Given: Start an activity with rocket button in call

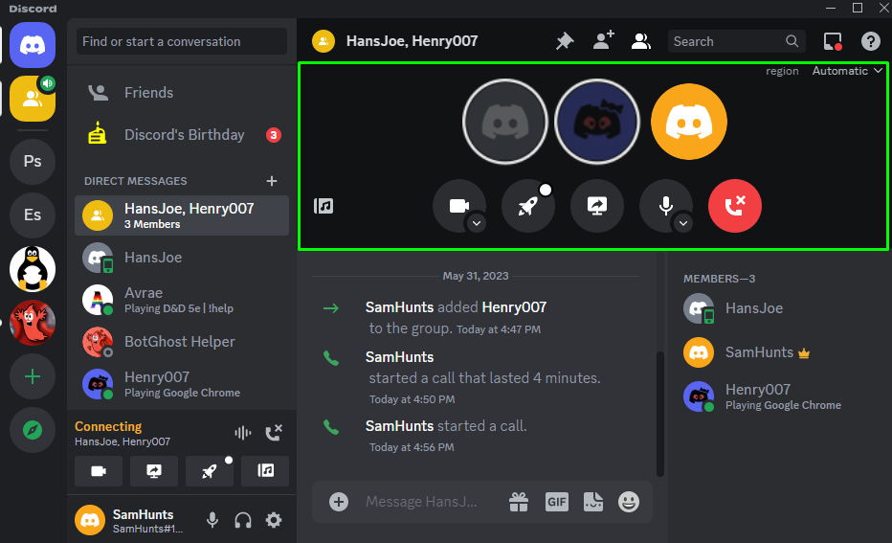Looking at the screenshot, I should coord(528,206).
